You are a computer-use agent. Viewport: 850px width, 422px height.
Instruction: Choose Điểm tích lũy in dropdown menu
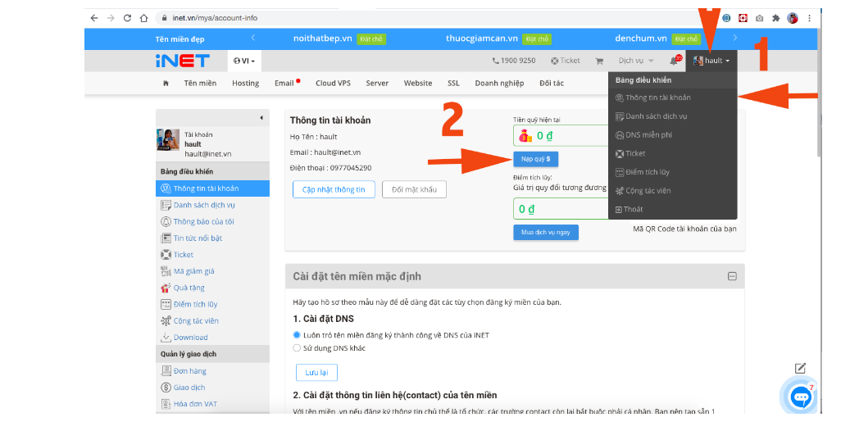pos(673,172)
